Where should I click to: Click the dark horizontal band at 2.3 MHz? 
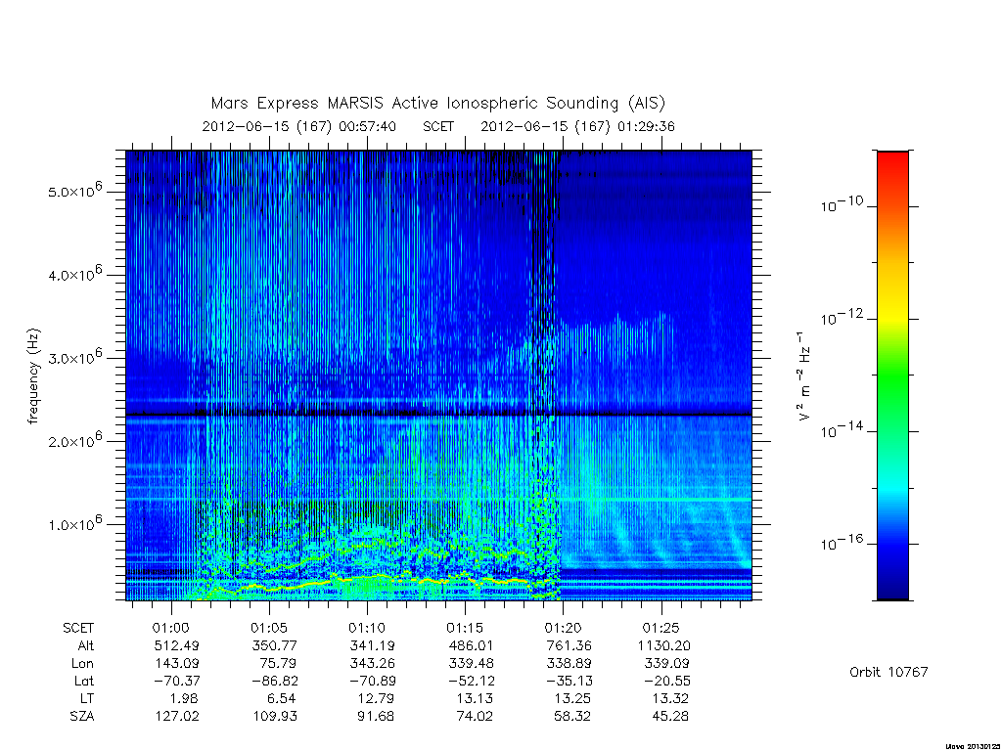(x=438, y=415)
